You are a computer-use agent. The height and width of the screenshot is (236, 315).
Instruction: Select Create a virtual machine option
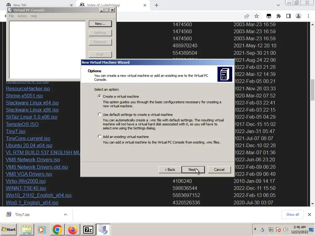(x=99, y=96)
